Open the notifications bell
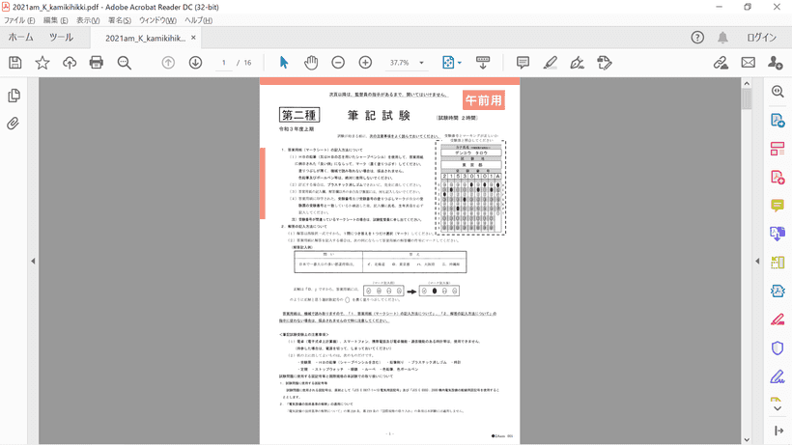Screen dimensions: 792x445 click(722, 38)
